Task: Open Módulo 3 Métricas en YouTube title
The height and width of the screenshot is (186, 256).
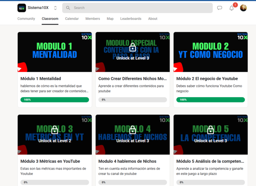Action: pos(50,161)
